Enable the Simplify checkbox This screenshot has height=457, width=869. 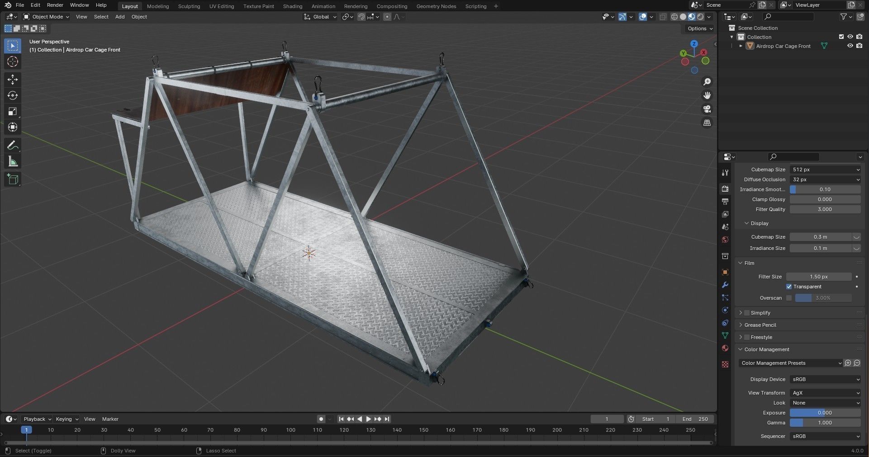(x=747, y=313)
